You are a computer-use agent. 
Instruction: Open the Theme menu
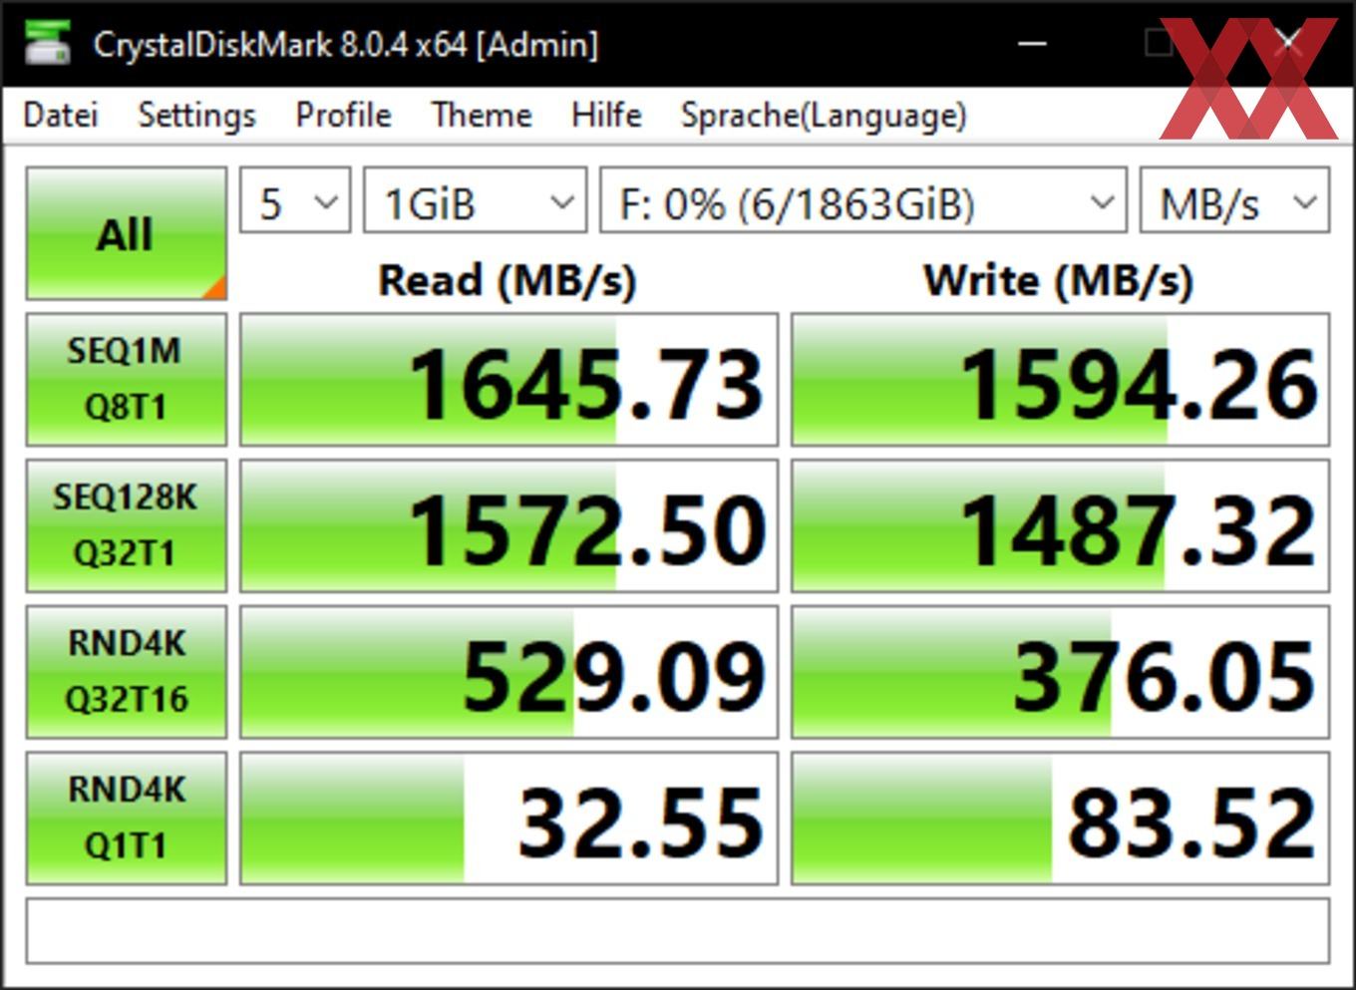(x=482, y=116)
